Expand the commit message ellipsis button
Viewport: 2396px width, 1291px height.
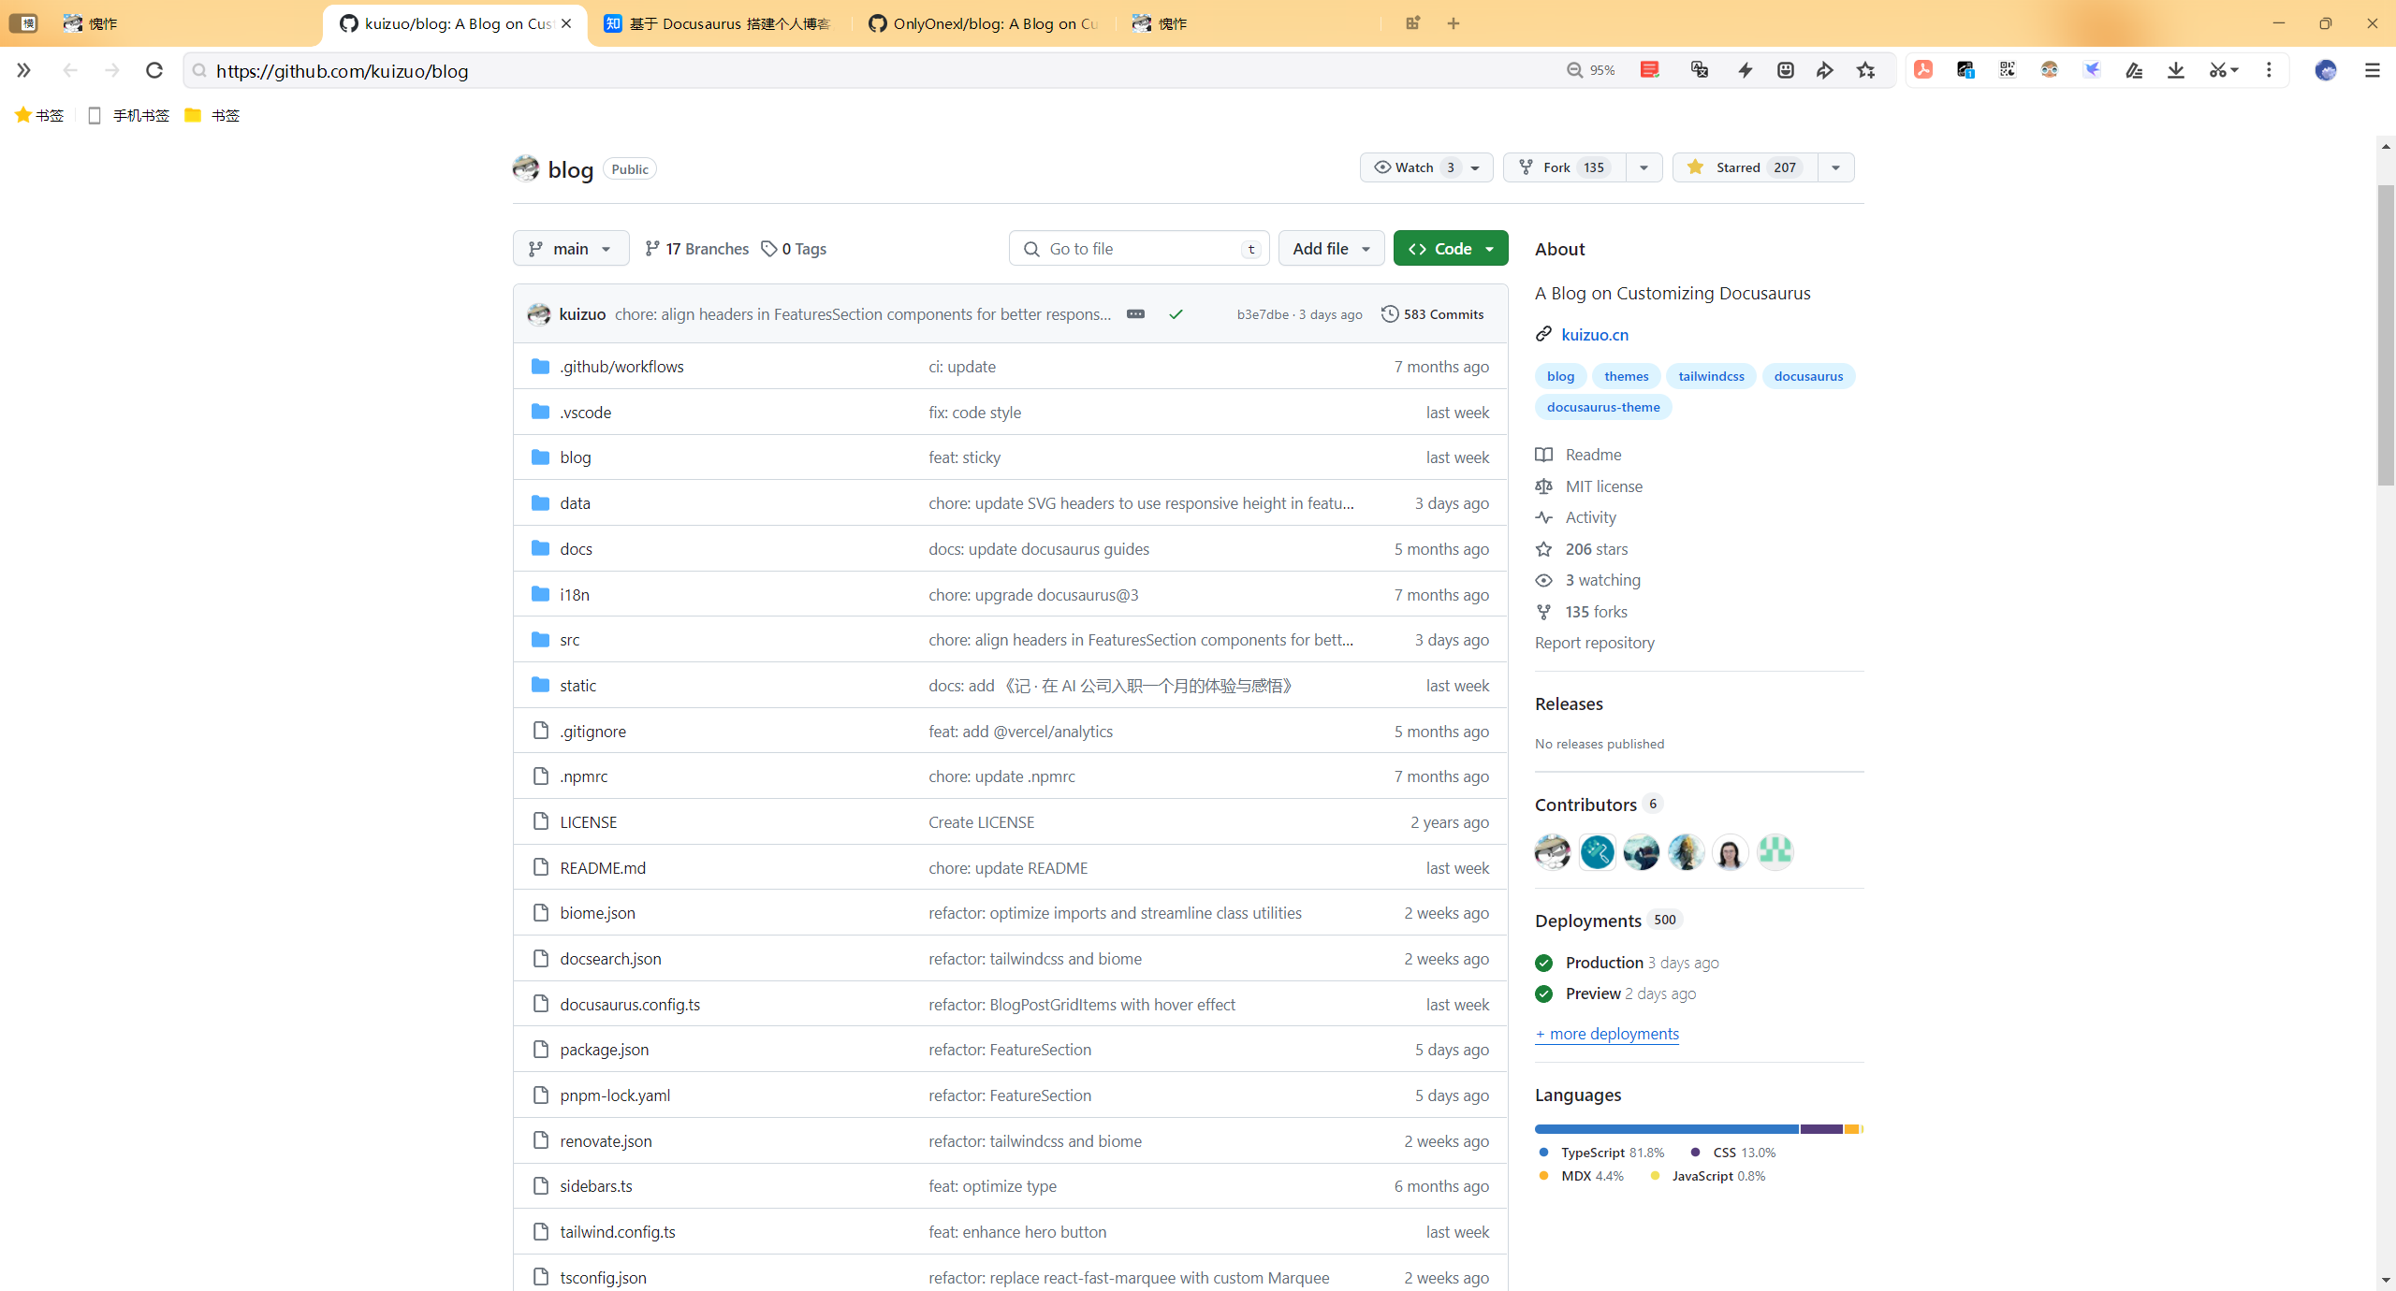tap(1135, 314)
